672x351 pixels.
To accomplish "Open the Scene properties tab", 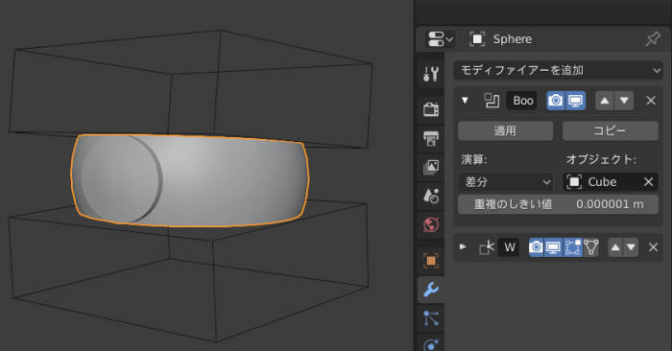I will pos(431,196).
